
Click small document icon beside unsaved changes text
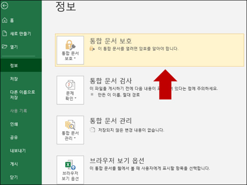coord(92,130)
